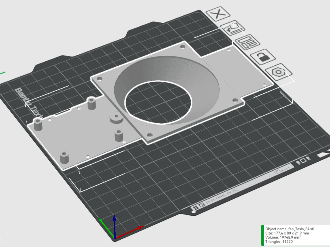
Task: Click the Triangles: 11270 text
Action: 279,242
